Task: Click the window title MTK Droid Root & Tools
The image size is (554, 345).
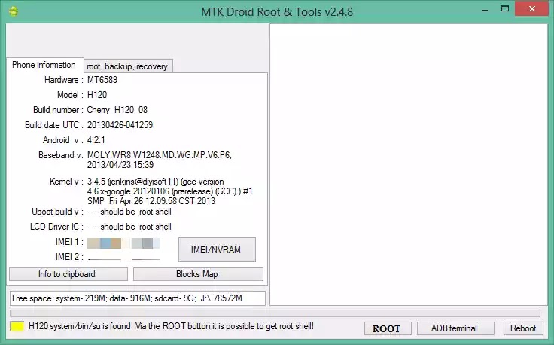Action: [277, 11]
